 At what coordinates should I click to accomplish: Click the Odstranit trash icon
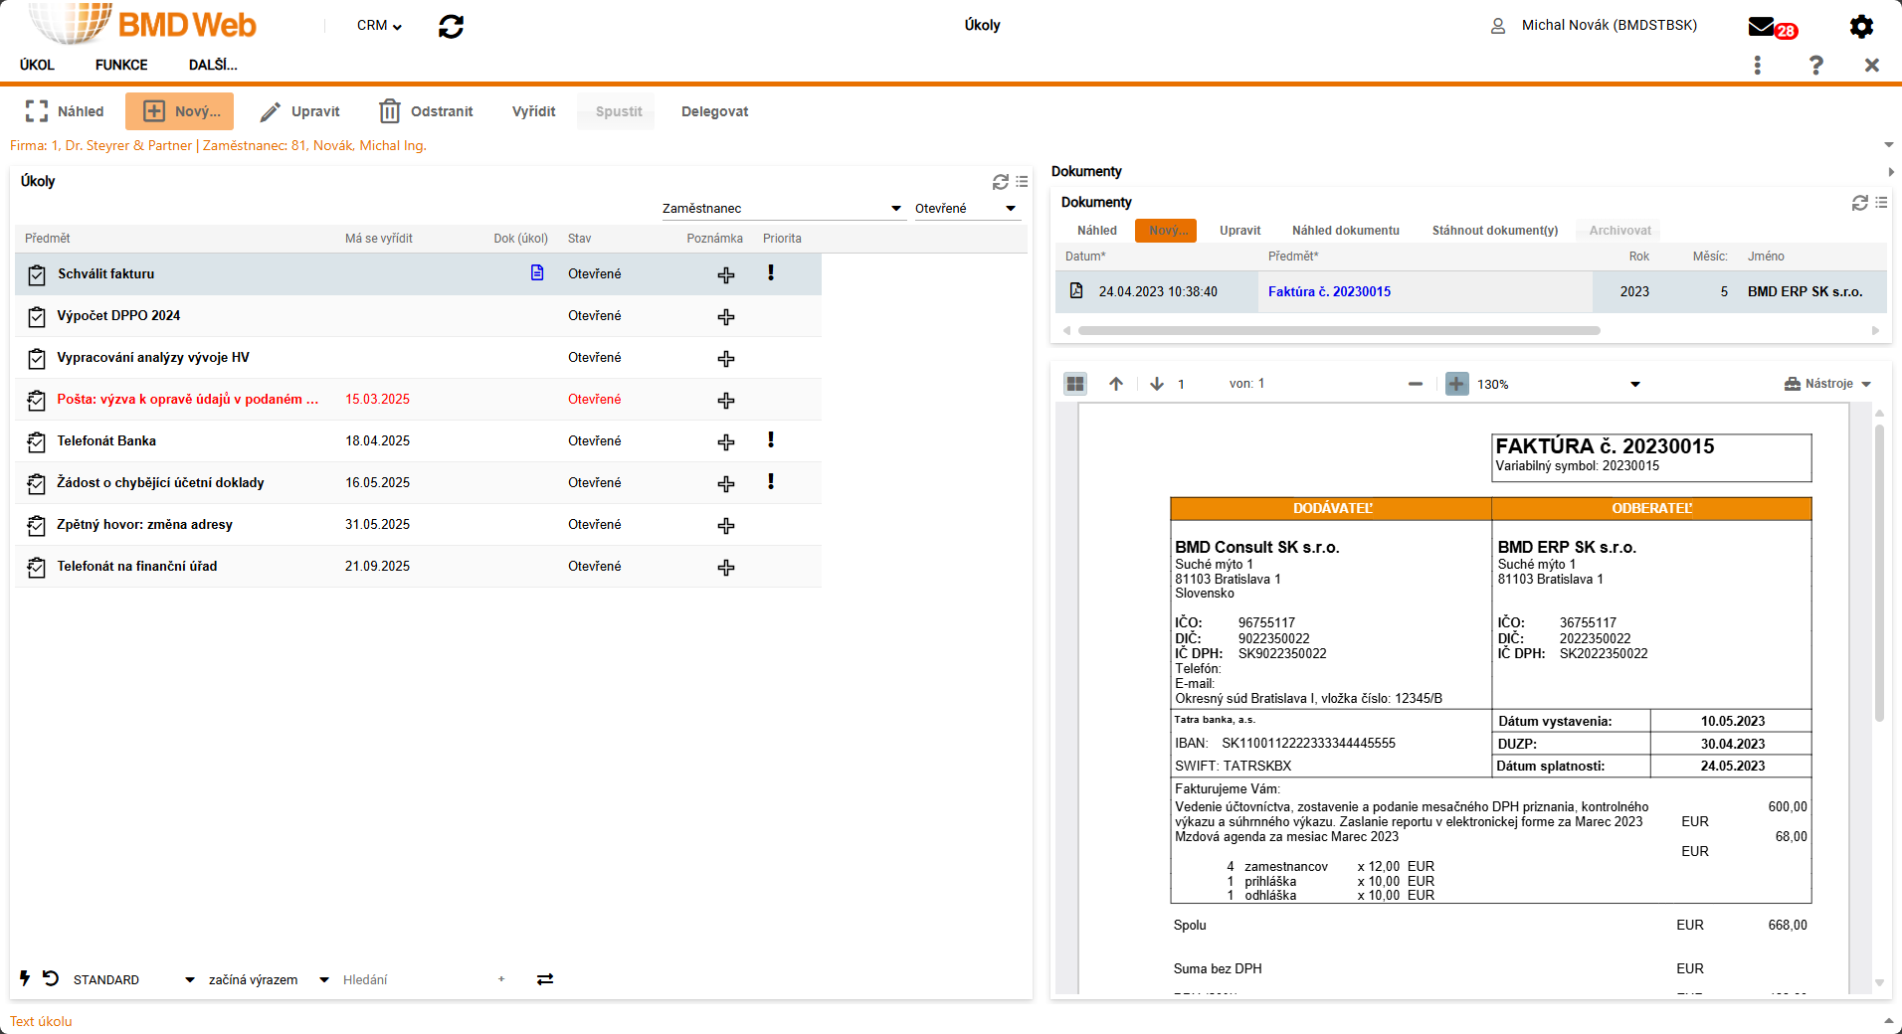click(390, 111)
